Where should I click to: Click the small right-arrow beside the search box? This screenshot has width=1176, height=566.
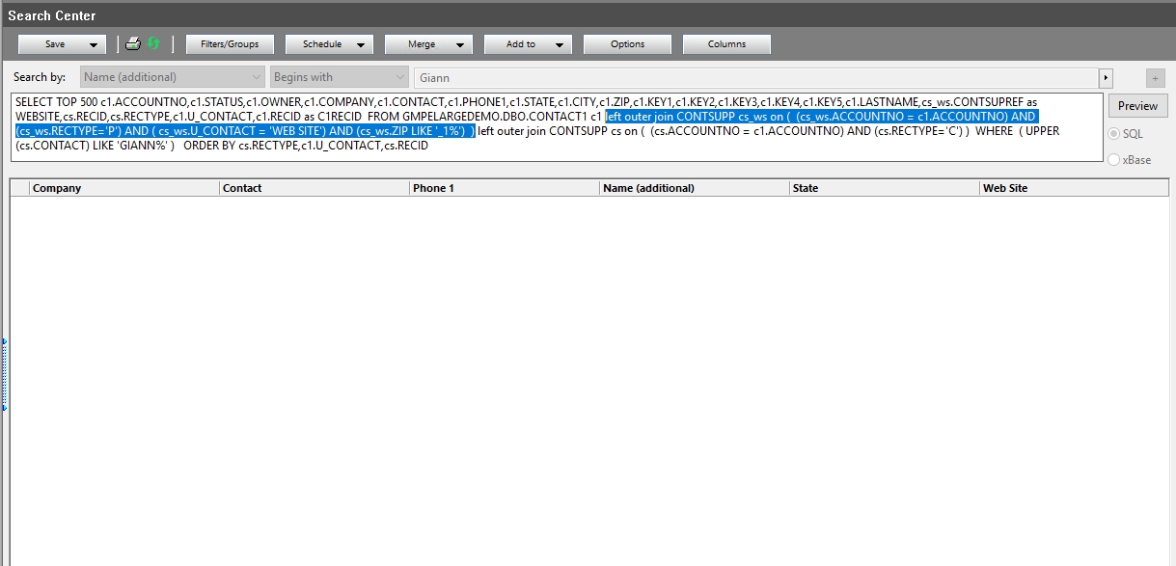1106,76
